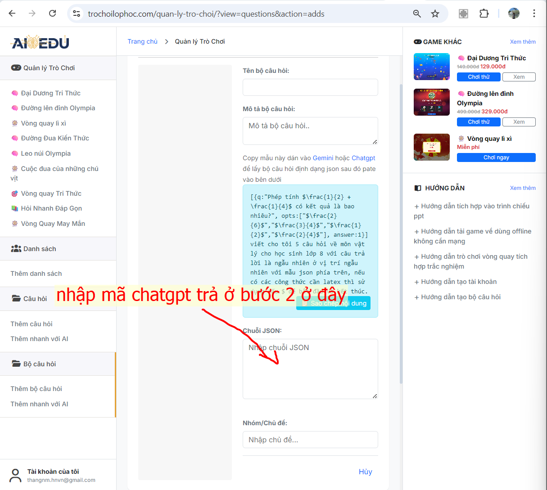The height and width of the screenshot is (490, 547).
Task: Click the Danh sách people icon
Action: click(x=16, y=248)
